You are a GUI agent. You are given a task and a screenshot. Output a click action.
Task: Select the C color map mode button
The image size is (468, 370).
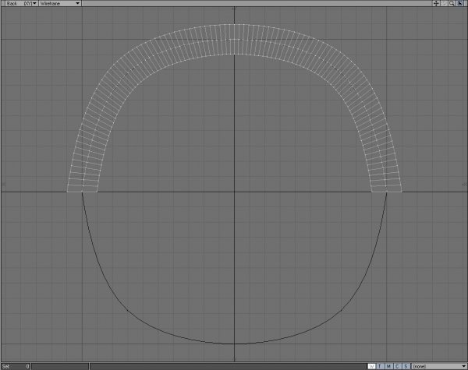coord(397,366)
